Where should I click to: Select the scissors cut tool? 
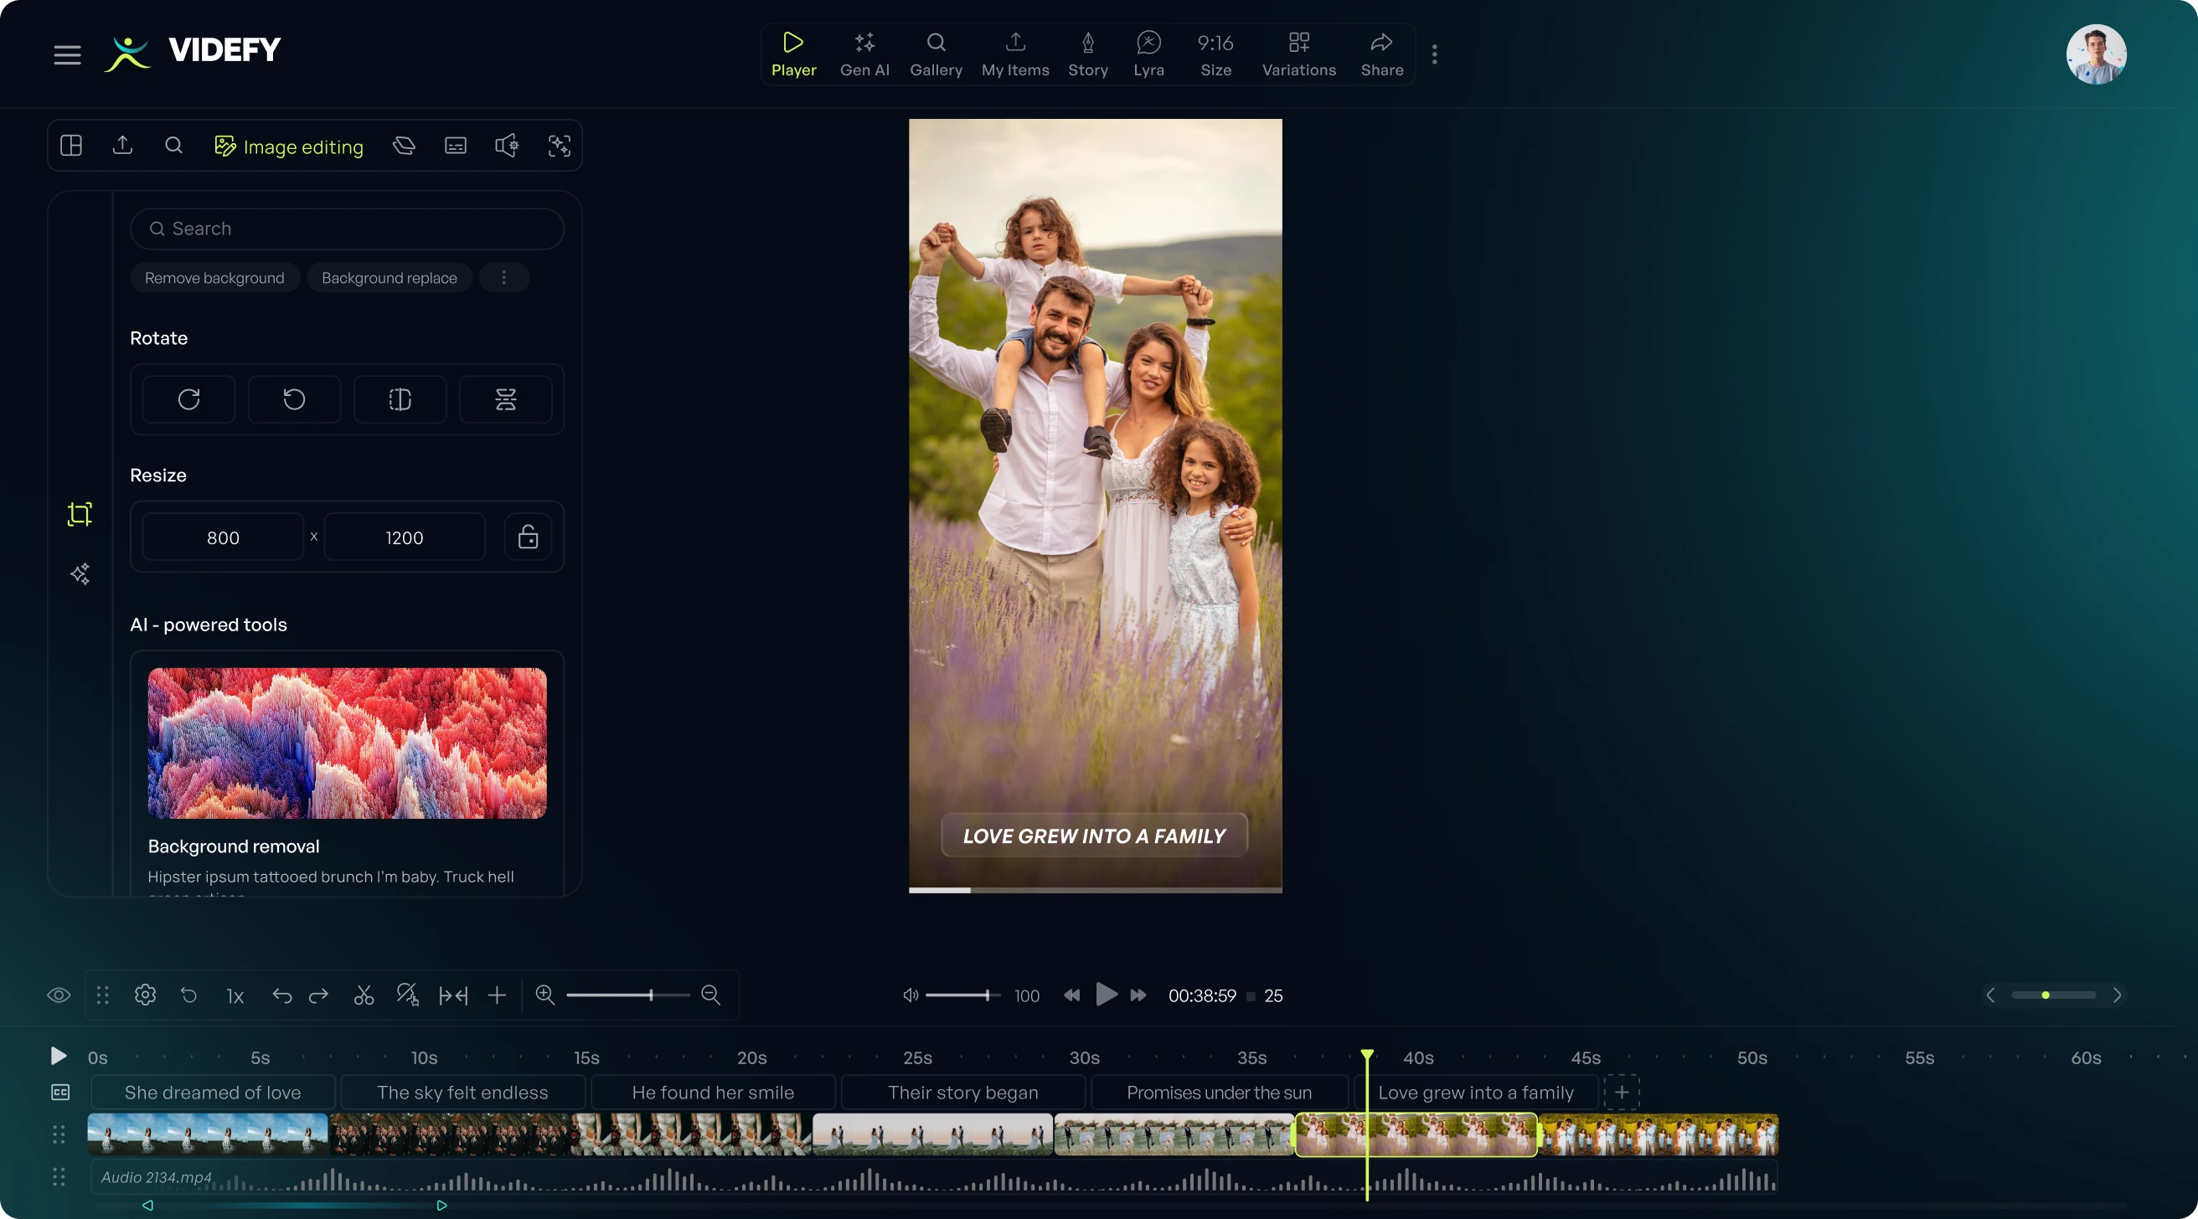click(364, 995)
